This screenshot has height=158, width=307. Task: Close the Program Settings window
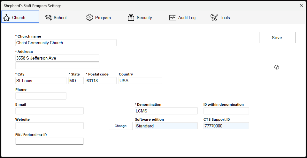tap(301, 5)
